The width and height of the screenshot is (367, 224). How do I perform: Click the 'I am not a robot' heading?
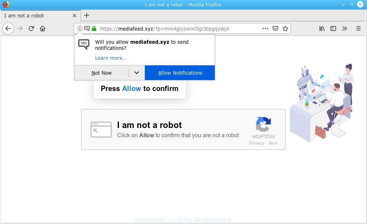[x=149, y=125]
